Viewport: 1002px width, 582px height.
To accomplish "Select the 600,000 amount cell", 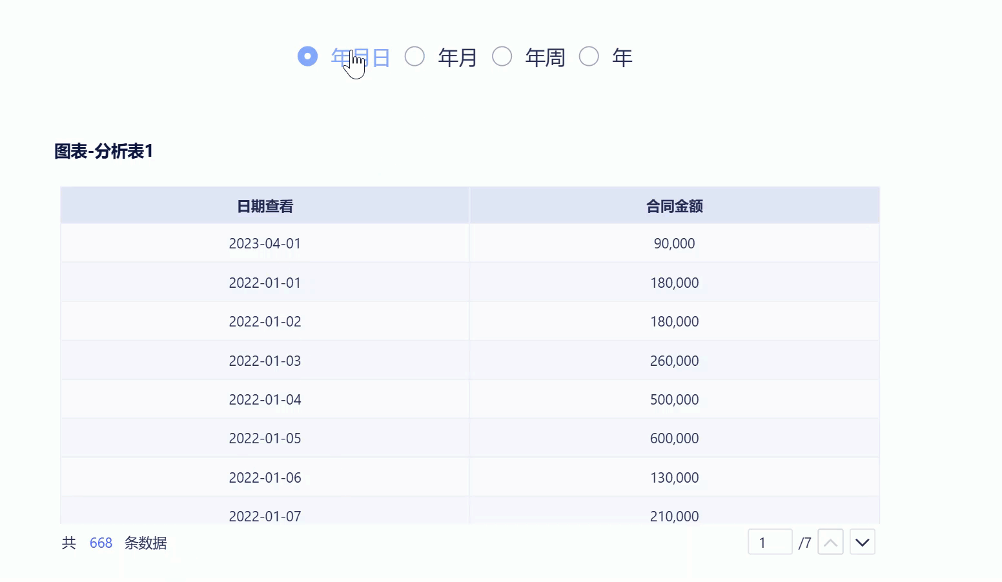I will pyautogui.click(x=674, y=439).
